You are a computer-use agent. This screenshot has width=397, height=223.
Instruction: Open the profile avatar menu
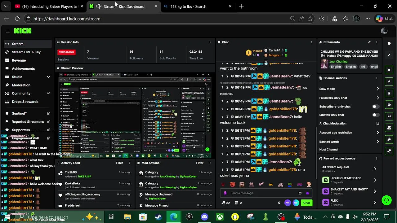pos(384,31)
